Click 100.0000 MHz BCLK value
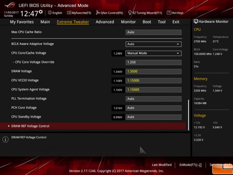This screenshot has width=233, height=175. [x=203, y=54]
